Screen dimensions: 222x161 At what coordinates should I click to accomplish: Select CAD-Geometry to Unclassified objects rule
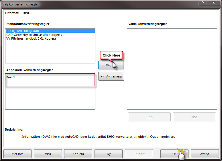pyautogui.click(x=50, y=35)
